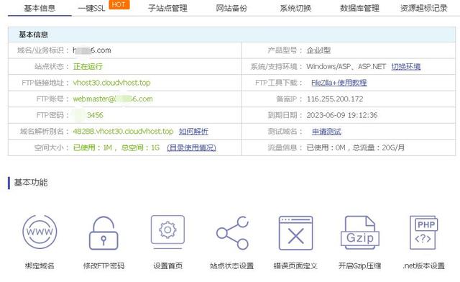Screen dimensions: 460x282
Task: Open the 资源超标记录 tab
Action: 423,8
